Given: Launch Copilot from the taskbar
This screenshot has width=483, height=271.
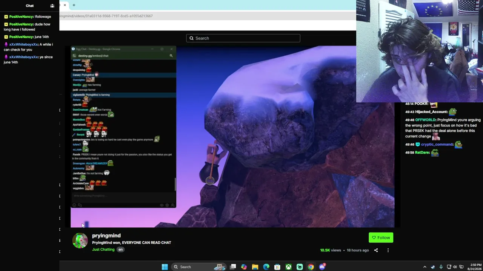Looking at the screenshot, I should tap(244, 267).
